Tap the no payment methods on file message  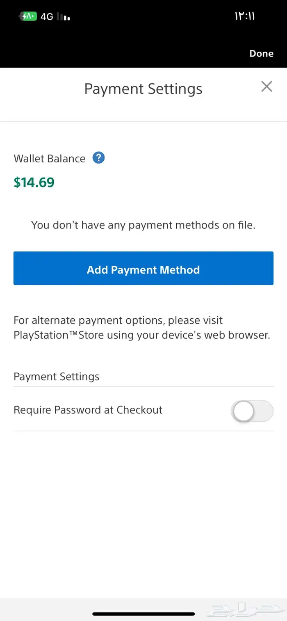143,225
